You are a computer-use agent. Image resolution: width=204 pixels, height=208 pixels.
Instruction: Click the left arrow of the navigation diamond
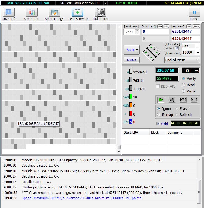146,52
